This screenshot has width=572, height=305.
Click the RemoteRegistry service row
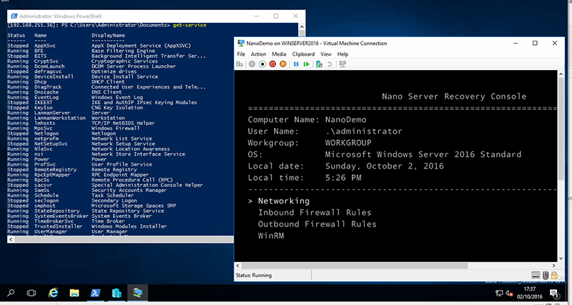pos(72,170)
